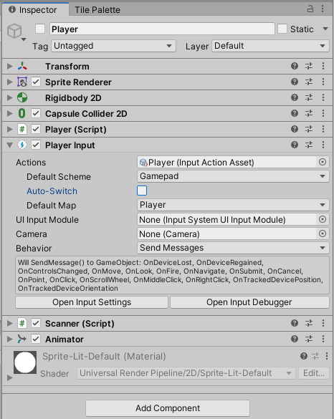This screenshot has height=419, width=334.
Task: Open Scanner (Script) help icon
Action: click(x=295, y=323)
